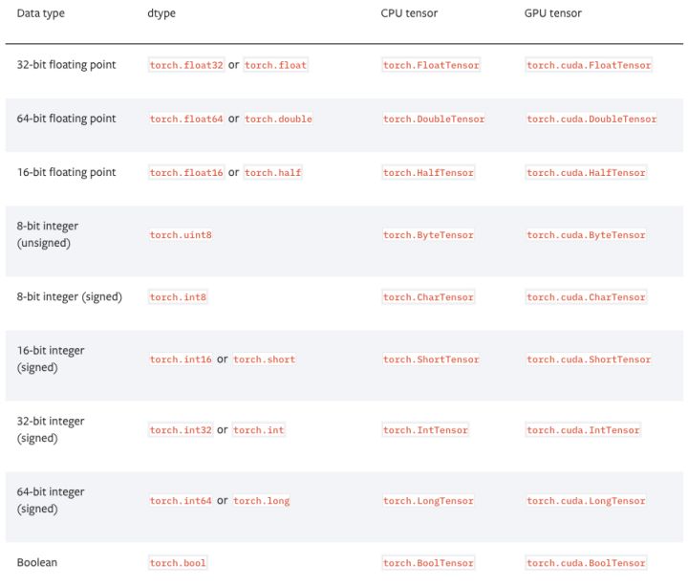This screenshot has height=587, width=688.
Task: Click the torch.long dtype code
Action: point(261,501)
